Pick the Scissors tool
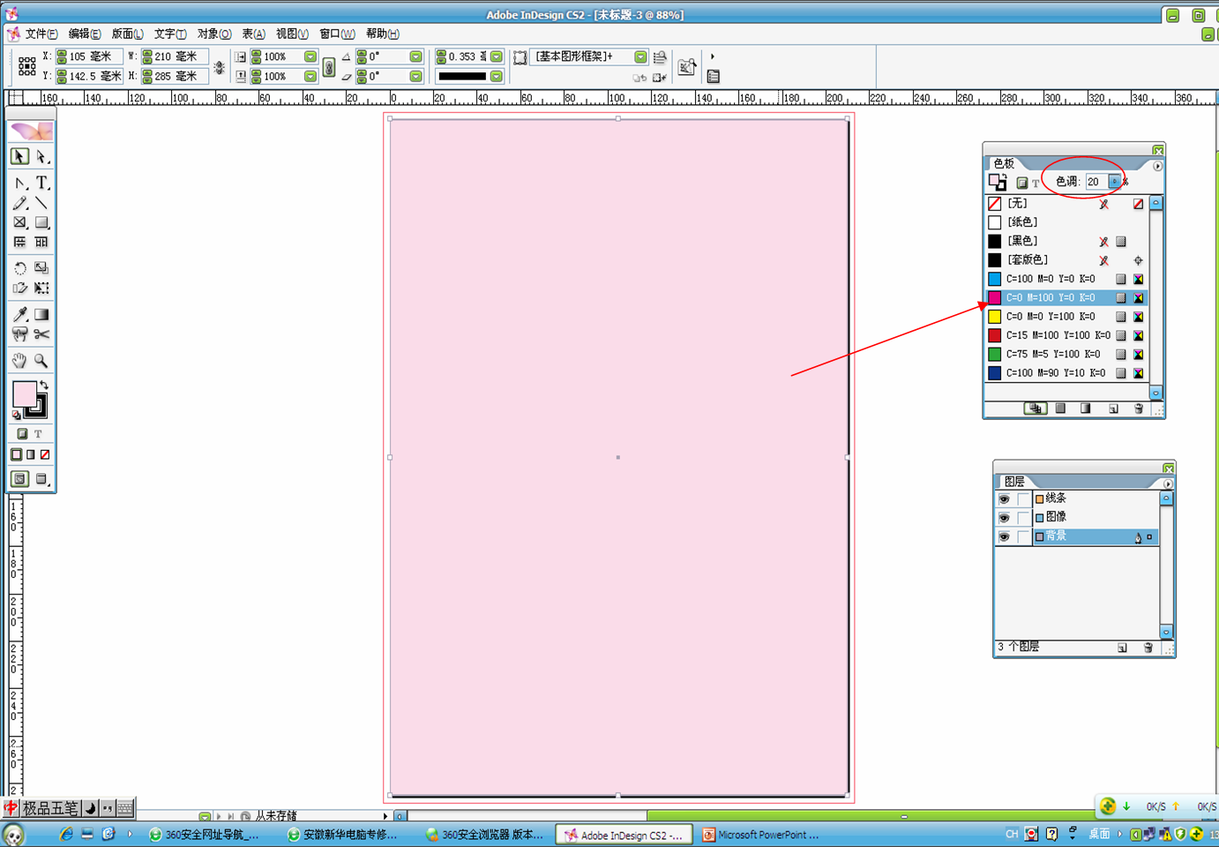This screenshot has width=1219, height=847. coord(41,334)
